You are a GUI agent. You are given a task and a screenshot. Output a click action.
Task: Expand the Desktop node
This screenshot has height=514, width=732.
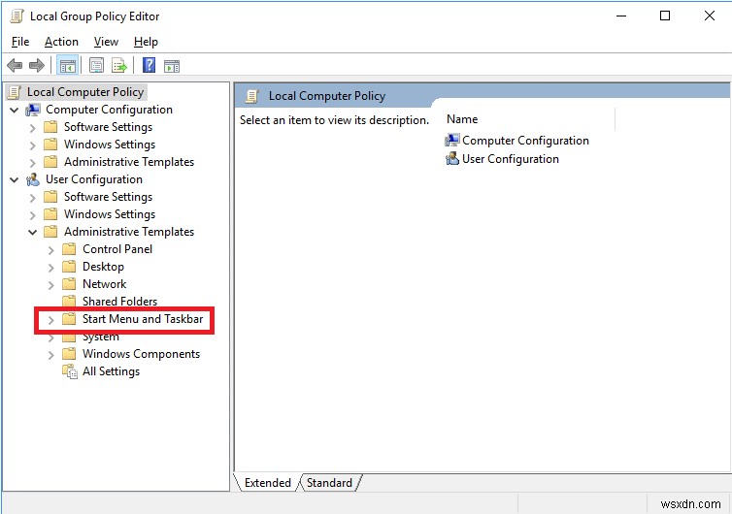pyautogui.click(x=50, y=268)
